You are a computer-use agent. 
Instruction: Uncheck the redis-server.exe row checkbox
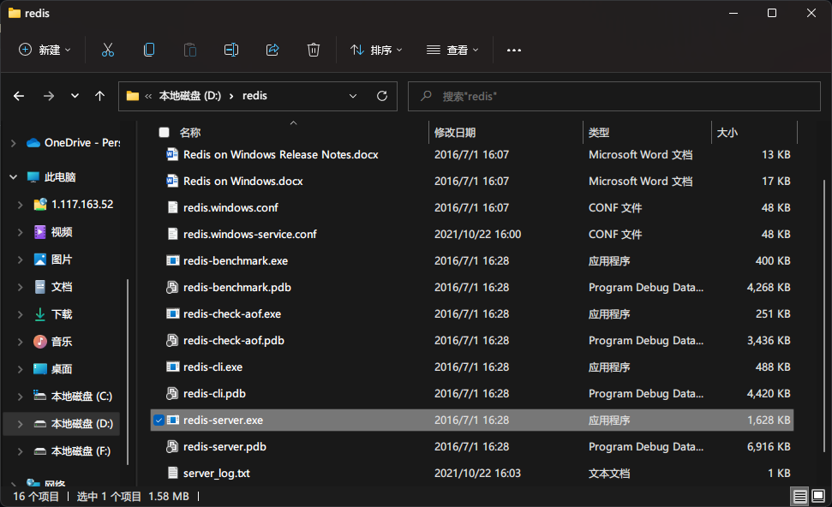[x=159, y=420]
